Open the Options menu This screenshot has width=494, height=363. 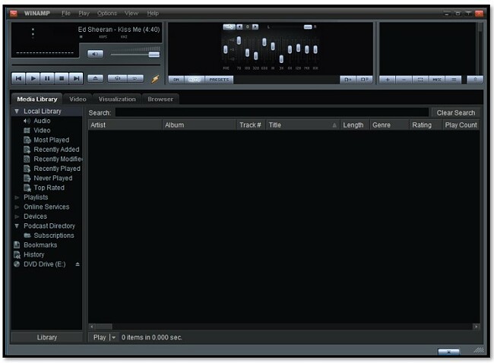pos(107,13)
